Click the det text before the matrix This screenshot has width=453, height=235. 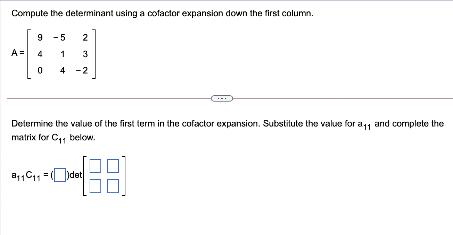click(75, 175)
